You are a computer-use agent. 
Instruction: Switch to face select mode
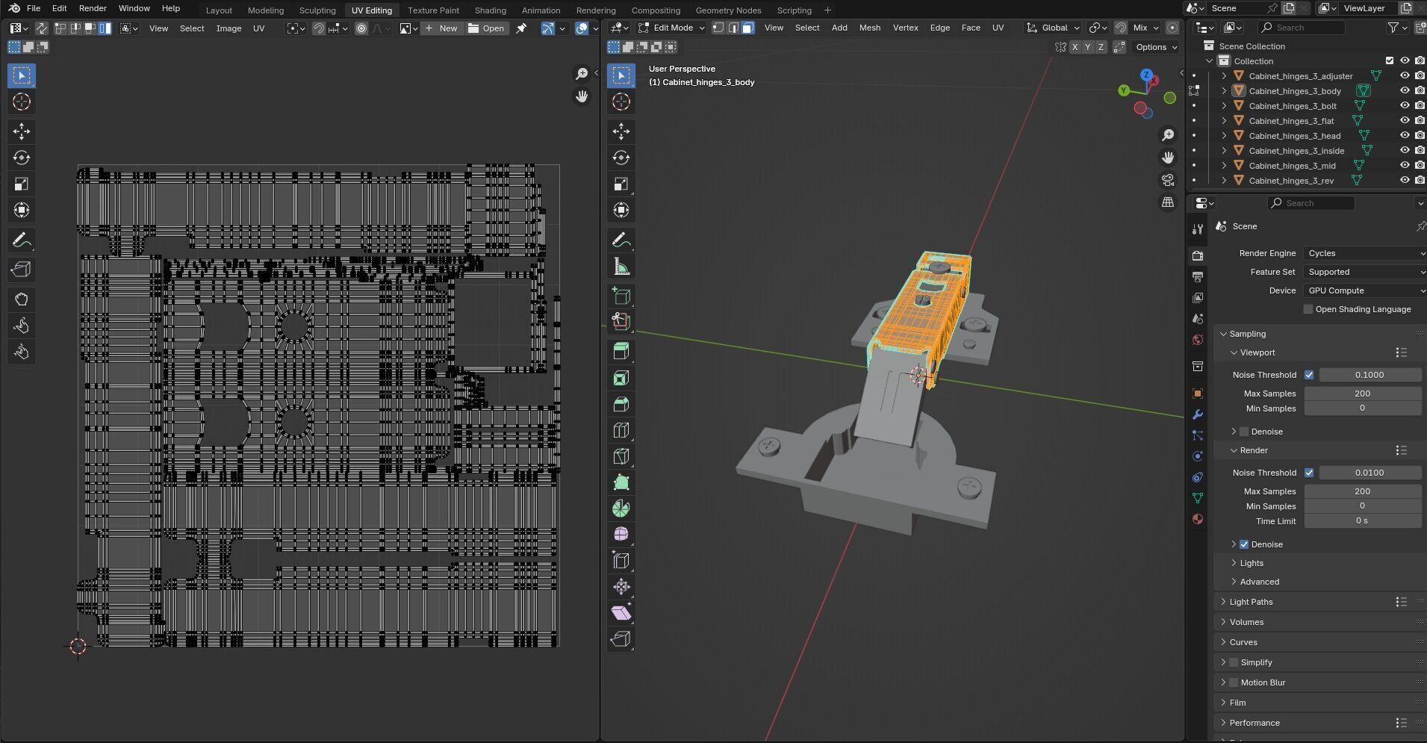[747, 28]
